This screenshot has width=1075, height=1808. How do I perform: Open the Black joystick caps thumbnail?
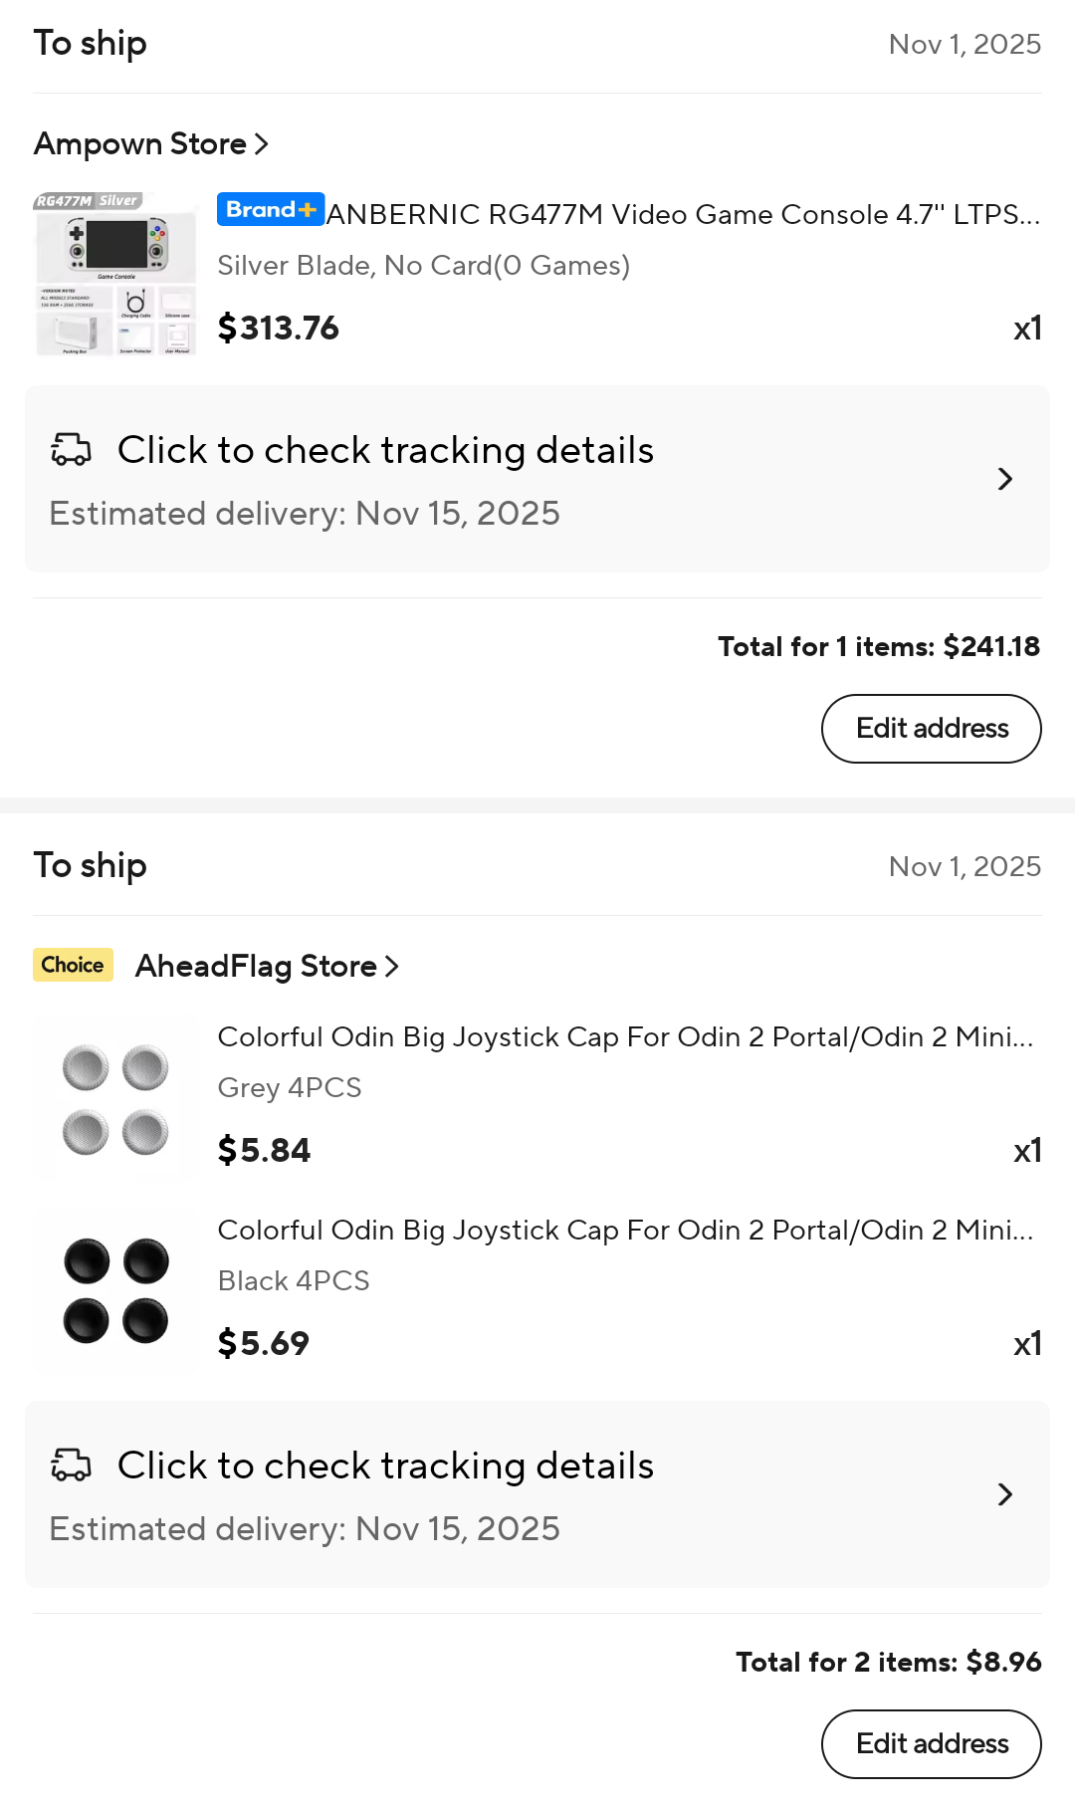tap(115, 1291)
